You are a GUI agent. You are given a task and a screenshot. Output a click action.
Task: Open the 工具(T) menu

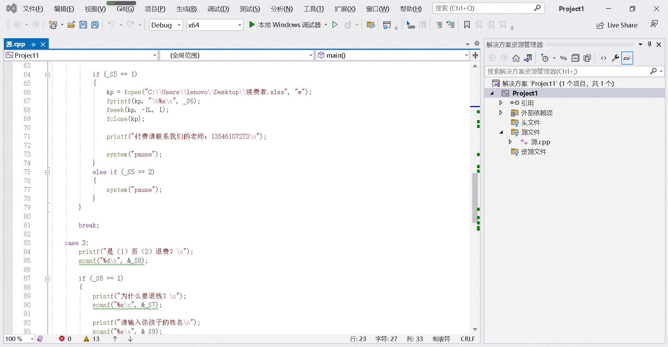click(x=313, y=9)
